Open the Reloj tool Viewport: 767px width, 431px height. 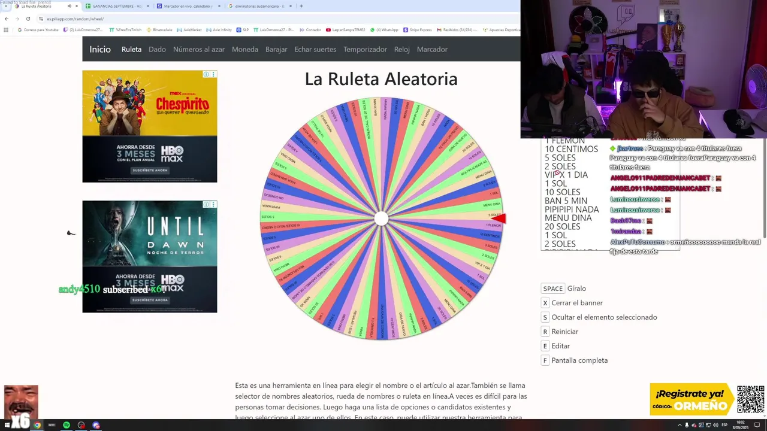pos(402,49)
